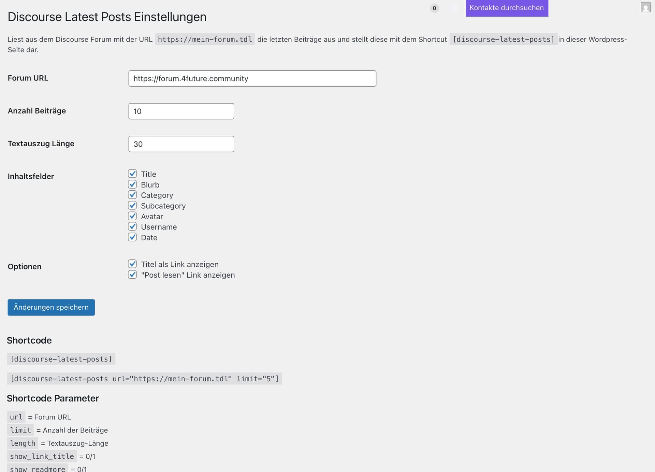The image size is (655, 472).
Task: Toggle the Avatar checkbox
Action: click(132, 216)
